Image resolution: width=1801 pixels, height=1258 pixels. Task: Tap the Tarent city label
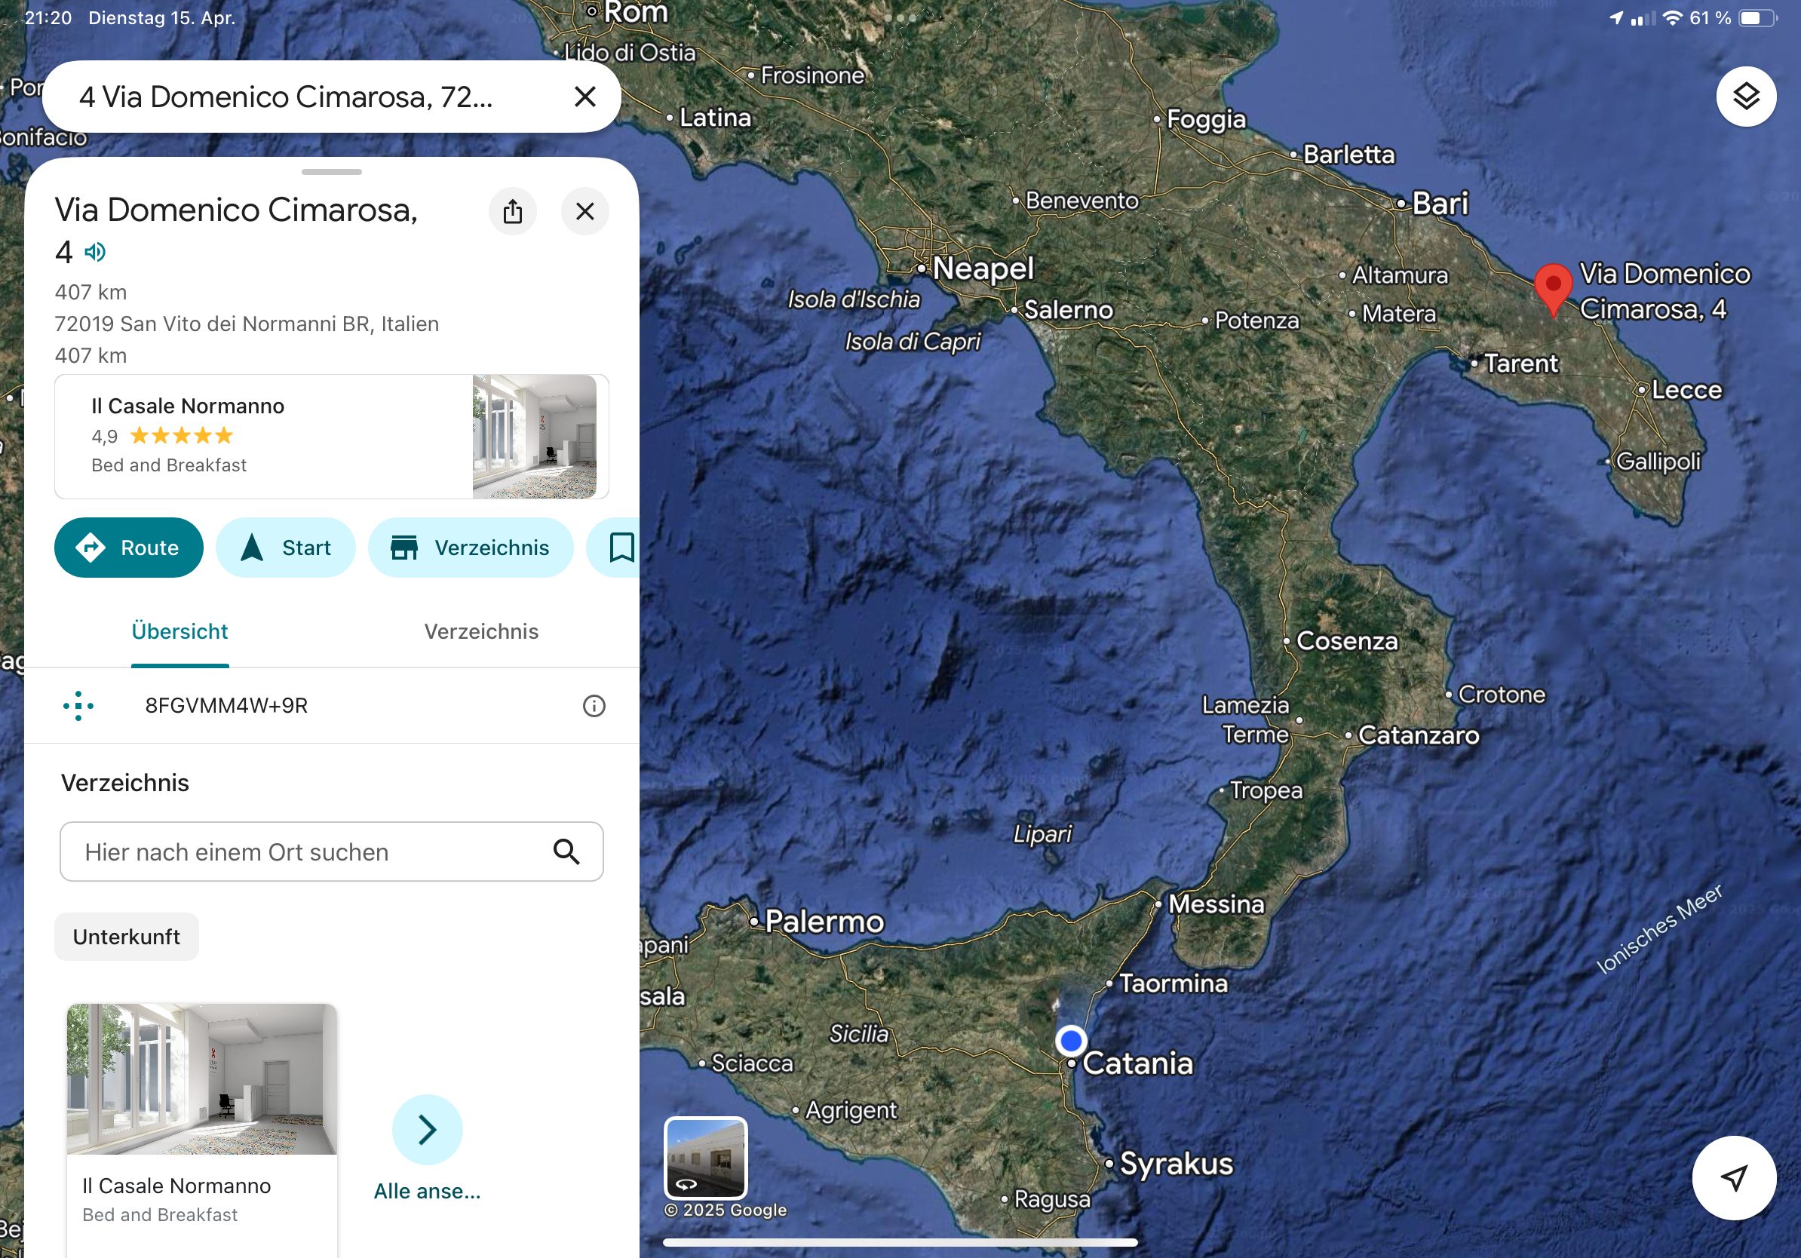click(x=1521, y=363)
